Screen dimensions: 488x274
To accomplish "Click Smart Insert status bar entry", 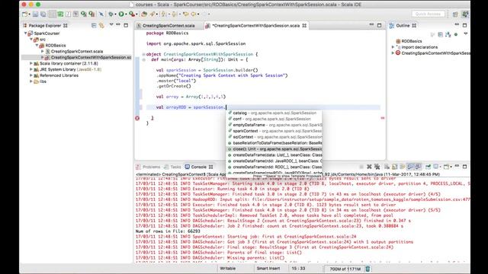I will (268, 269).
